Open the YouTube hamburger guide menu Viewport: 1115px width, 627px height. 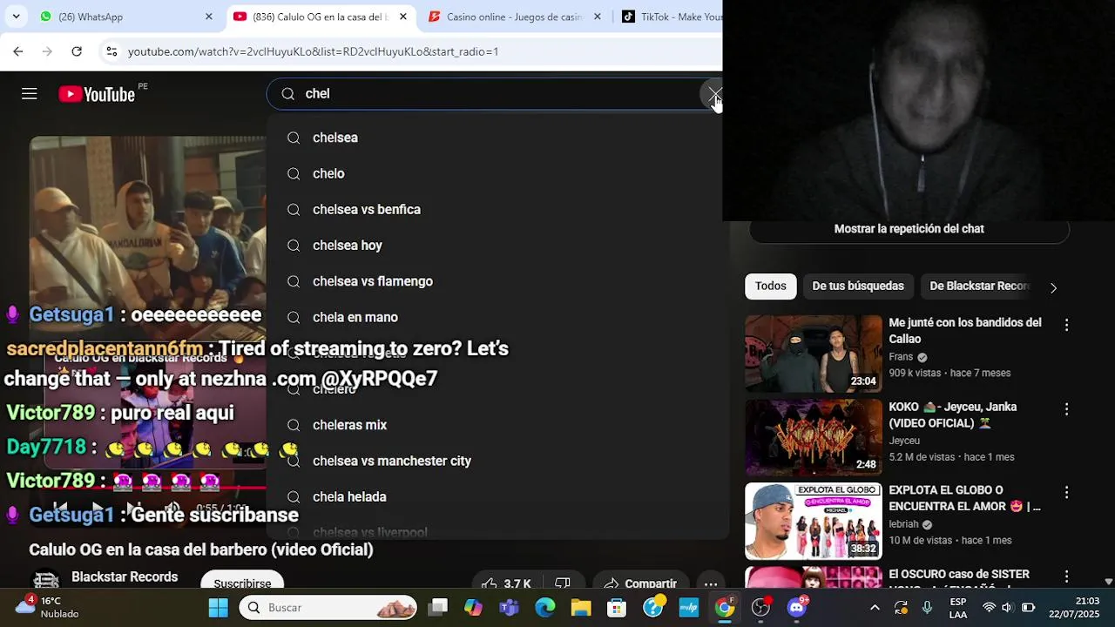point(30,94)
